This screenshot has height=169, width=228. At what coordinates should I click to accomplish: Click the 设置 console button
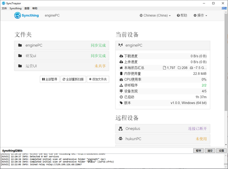(x=221, y=151)
